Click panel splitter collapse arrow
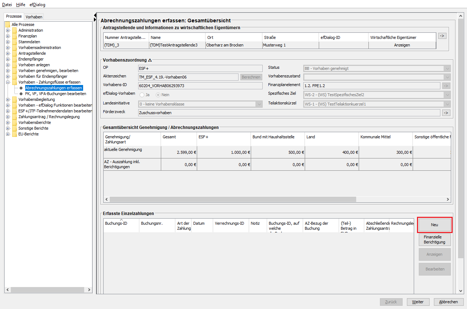This screenshot has width=467, height=309. [95, 15]
